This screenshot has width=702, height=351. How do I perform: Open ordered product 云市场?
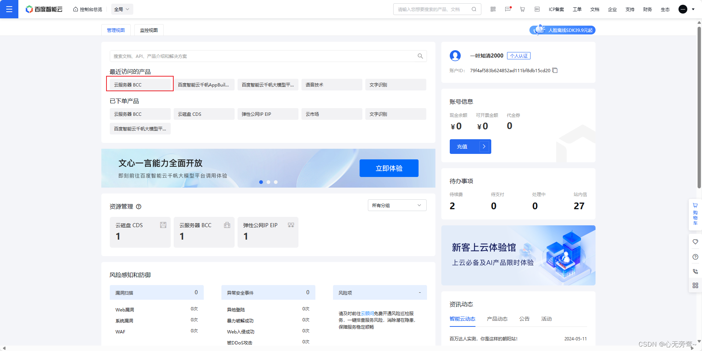click(x=332, y=114)
